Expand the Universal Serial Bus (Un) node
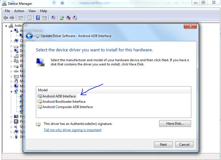This screenshot has width=221, height=160. [11, 137]
